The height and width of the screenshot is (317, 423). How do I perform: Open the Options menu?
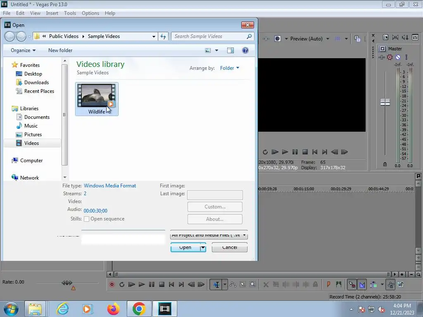90,13
